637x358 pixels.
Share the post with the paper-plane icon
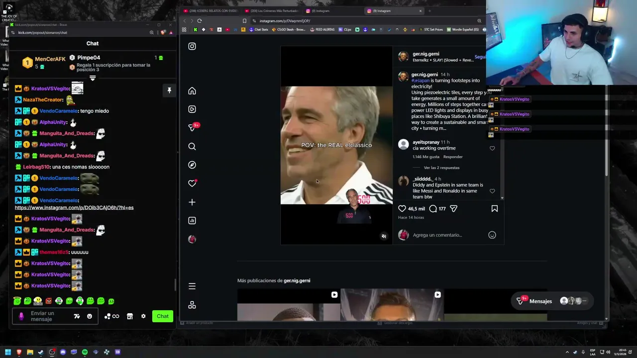point(453,209)
